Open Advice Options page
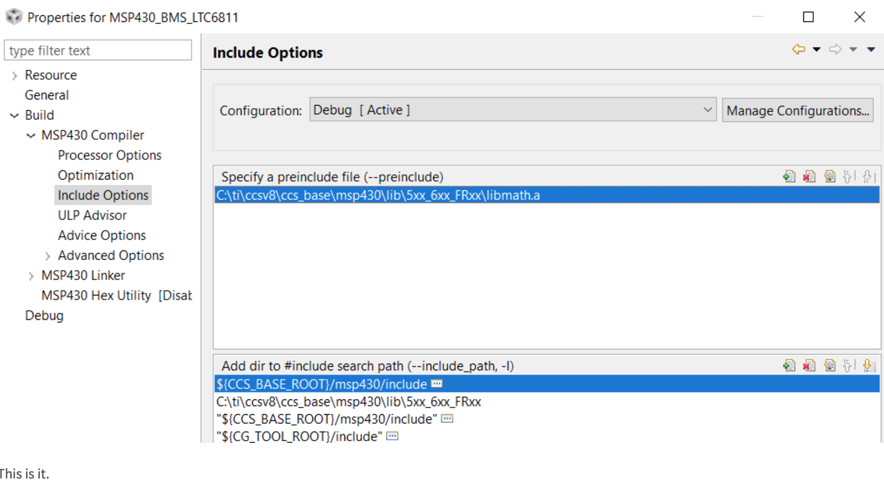This screenshot has height=504, width=884. pyautogui.click(x=102, y=235)
